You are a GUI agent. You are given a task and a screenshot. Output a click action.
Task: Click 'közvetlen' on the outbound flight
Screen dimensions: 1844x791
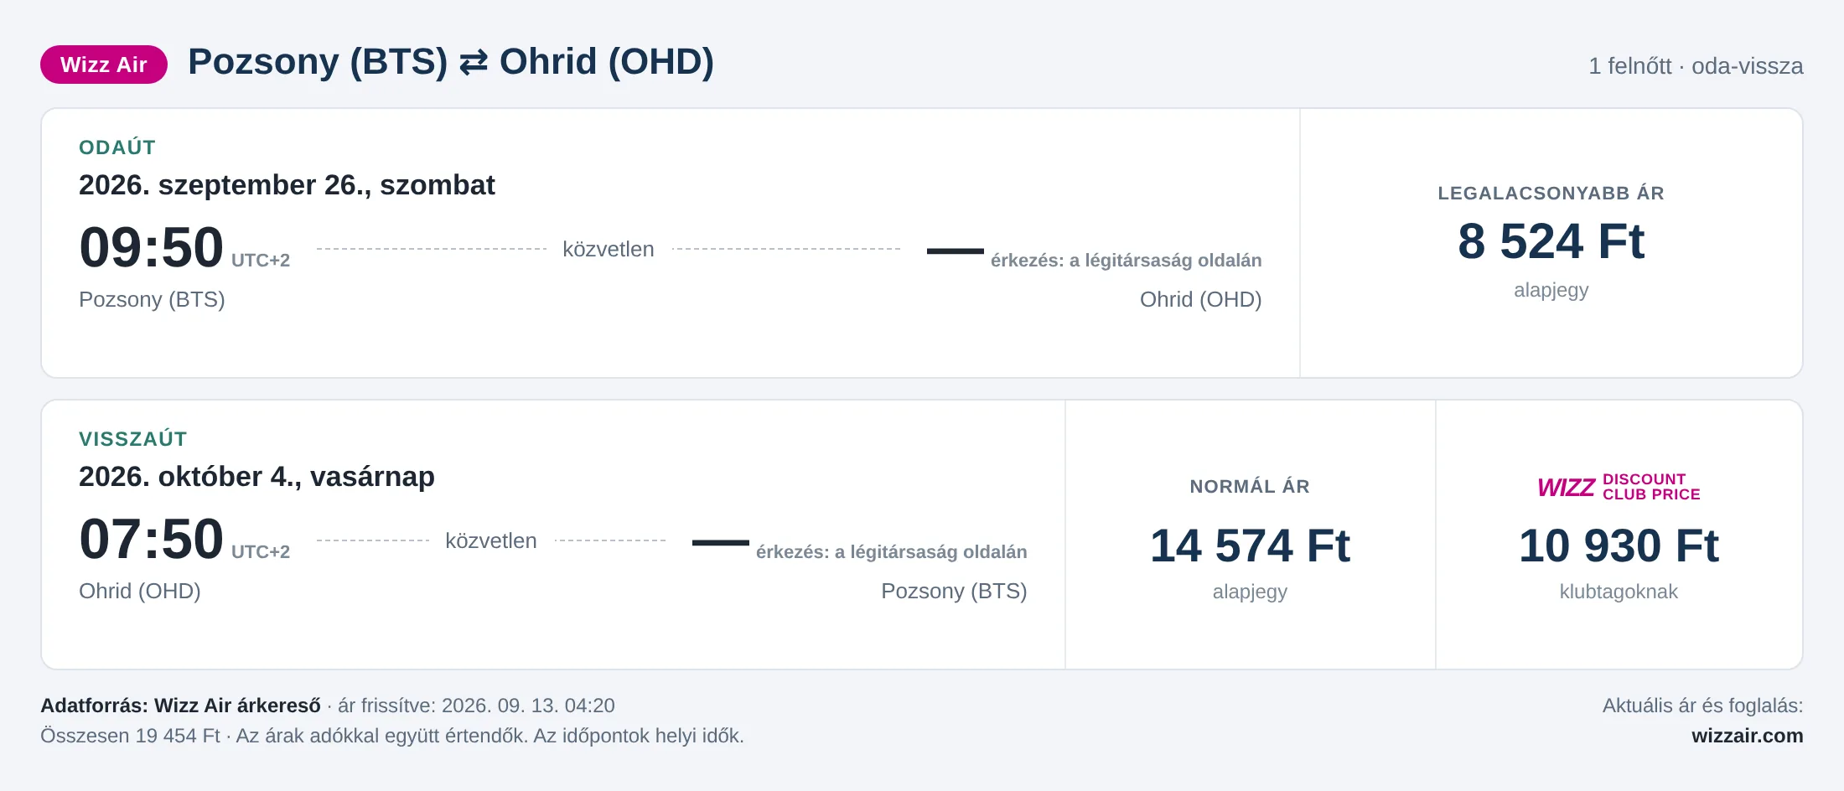coord(609,249)
